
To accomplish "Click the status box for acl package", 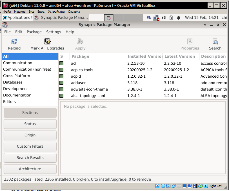I will [61, 63].
